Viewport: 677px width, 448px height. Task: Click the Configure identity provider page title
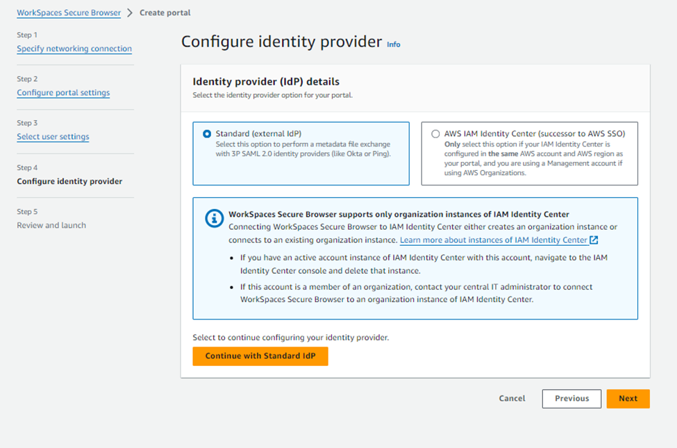point(281,42)
